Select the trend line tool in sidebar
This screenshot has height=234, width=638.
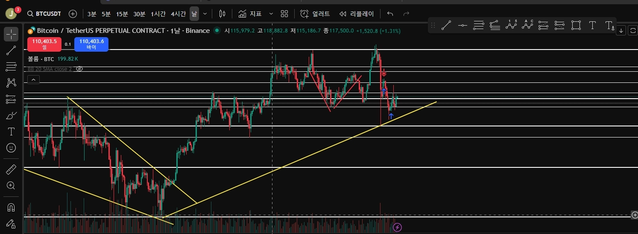click(x=11, y=51)
